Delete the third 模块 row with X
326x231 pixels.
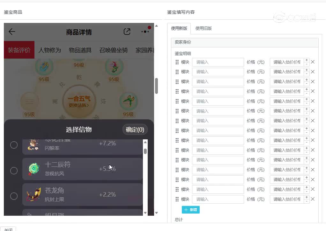(x=313, y=81)
